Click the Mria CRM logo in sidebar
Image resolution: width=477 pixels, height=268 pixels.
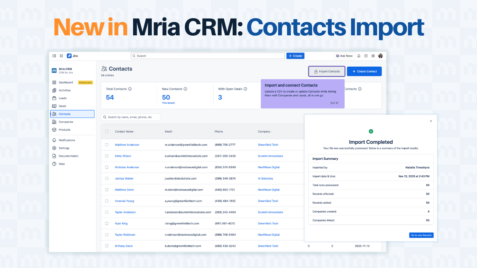54,70
